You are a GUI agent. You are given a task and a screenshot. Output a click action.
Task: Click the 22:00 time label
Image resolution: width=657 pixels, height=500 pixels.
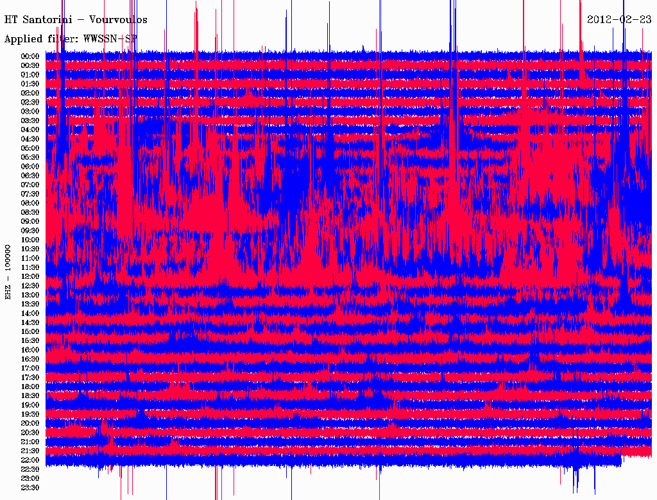30,460
